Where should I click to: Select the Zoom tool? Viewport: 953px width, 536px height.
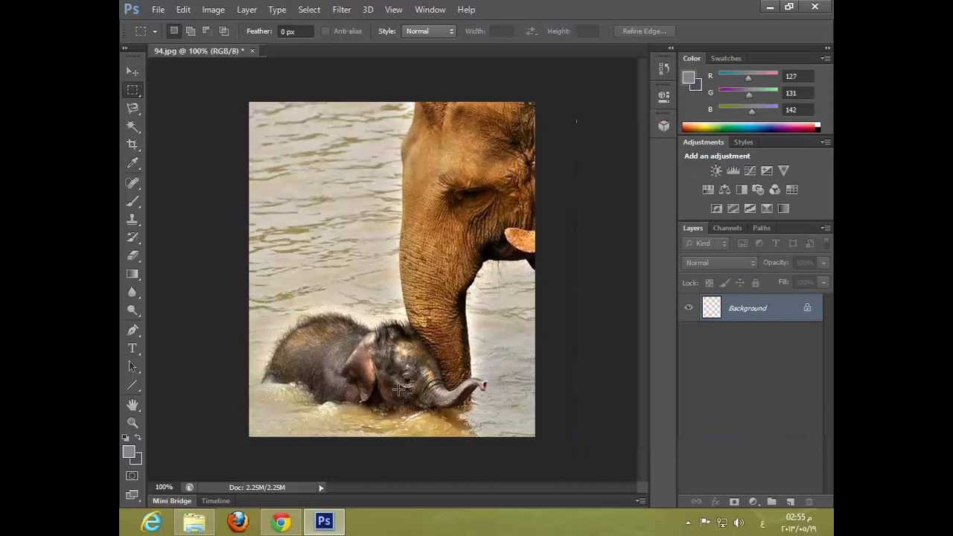(x=133, y=422)
